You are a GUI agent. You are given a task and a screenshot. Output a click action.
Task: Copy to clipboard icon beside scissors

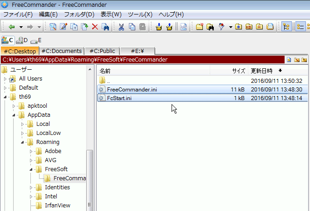point(132,27)
